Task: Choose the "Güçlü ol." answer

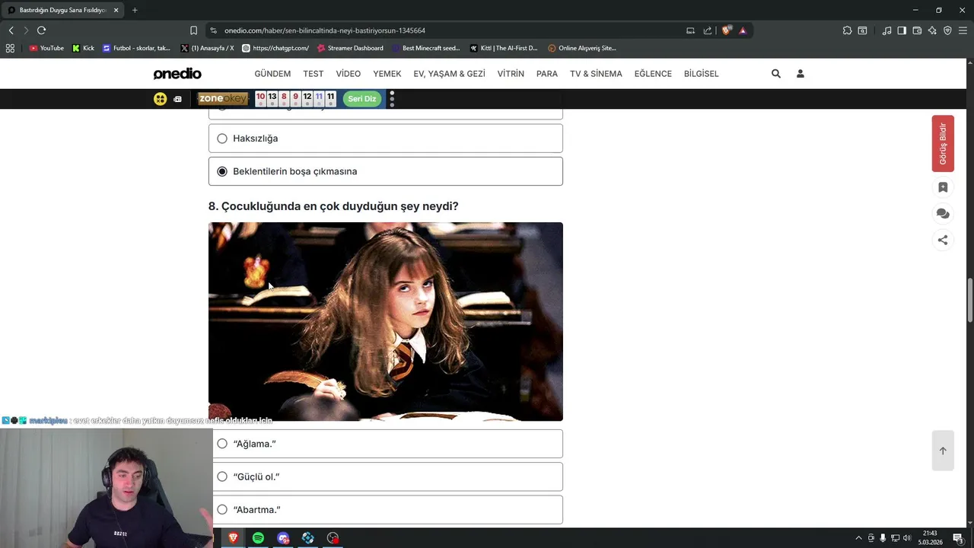Action: [386, 476]
